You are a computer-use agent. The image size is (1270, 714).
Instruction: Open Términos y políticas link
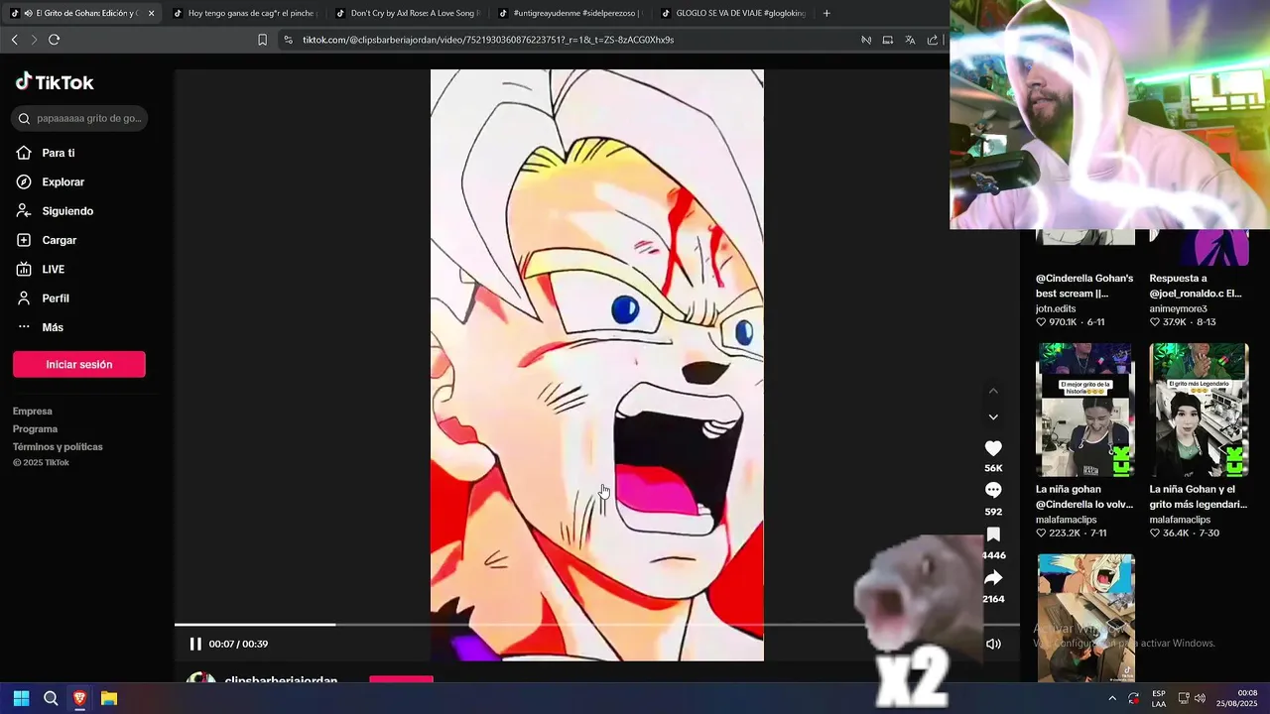(58, 447)
